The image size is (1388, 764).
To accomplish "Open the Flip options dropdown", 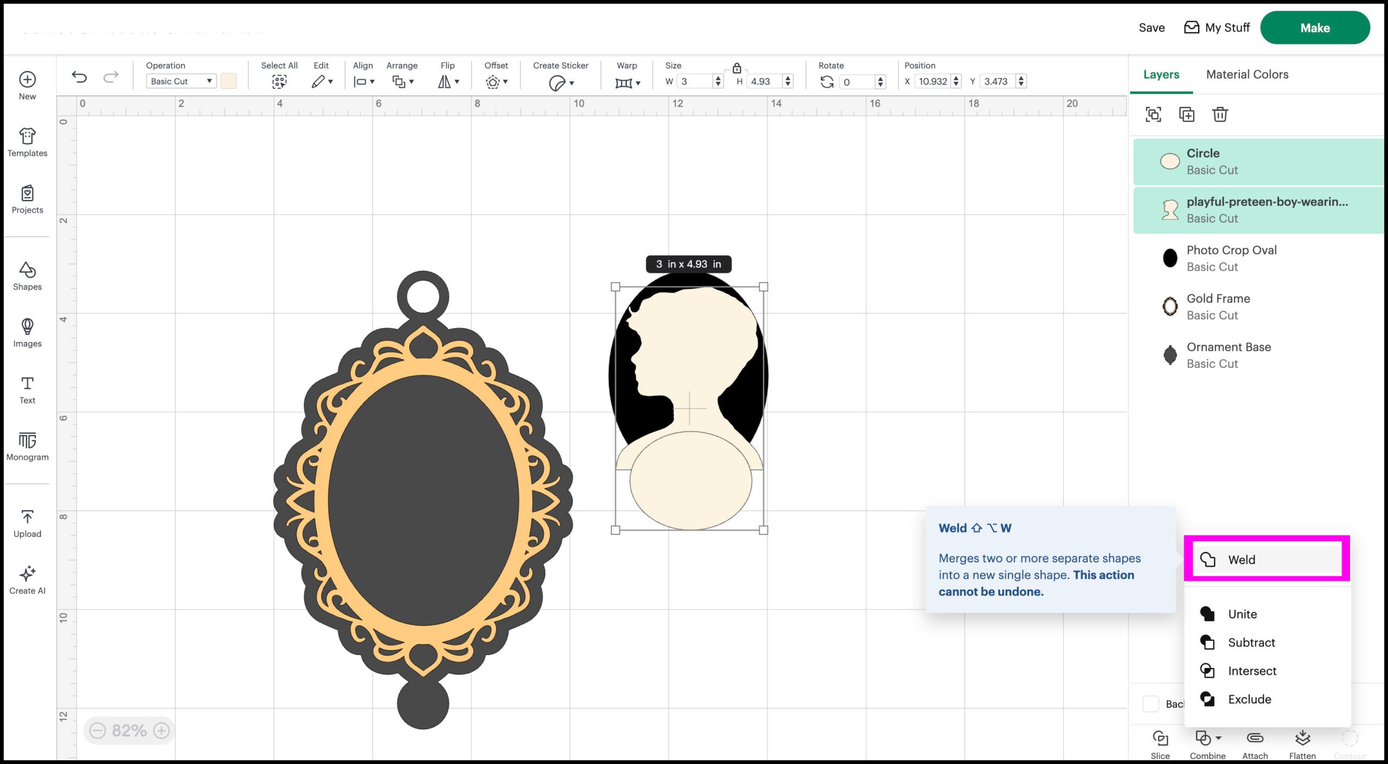I will tap(448, 81).
